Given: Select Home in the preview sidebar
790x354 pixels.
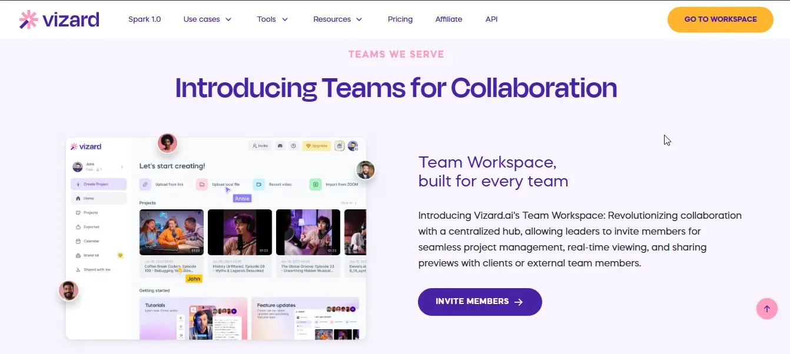Looking at the screenshot, I should pos(98,199).
